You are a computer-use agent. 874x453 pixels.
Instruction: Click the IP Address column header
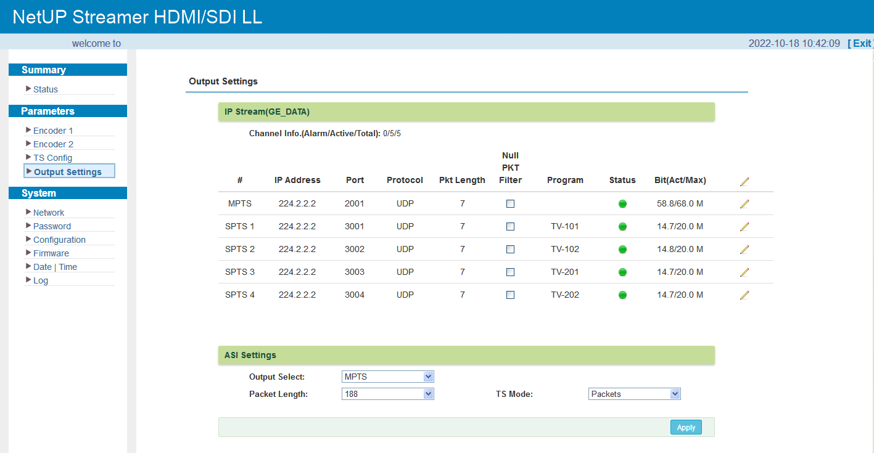297,181
